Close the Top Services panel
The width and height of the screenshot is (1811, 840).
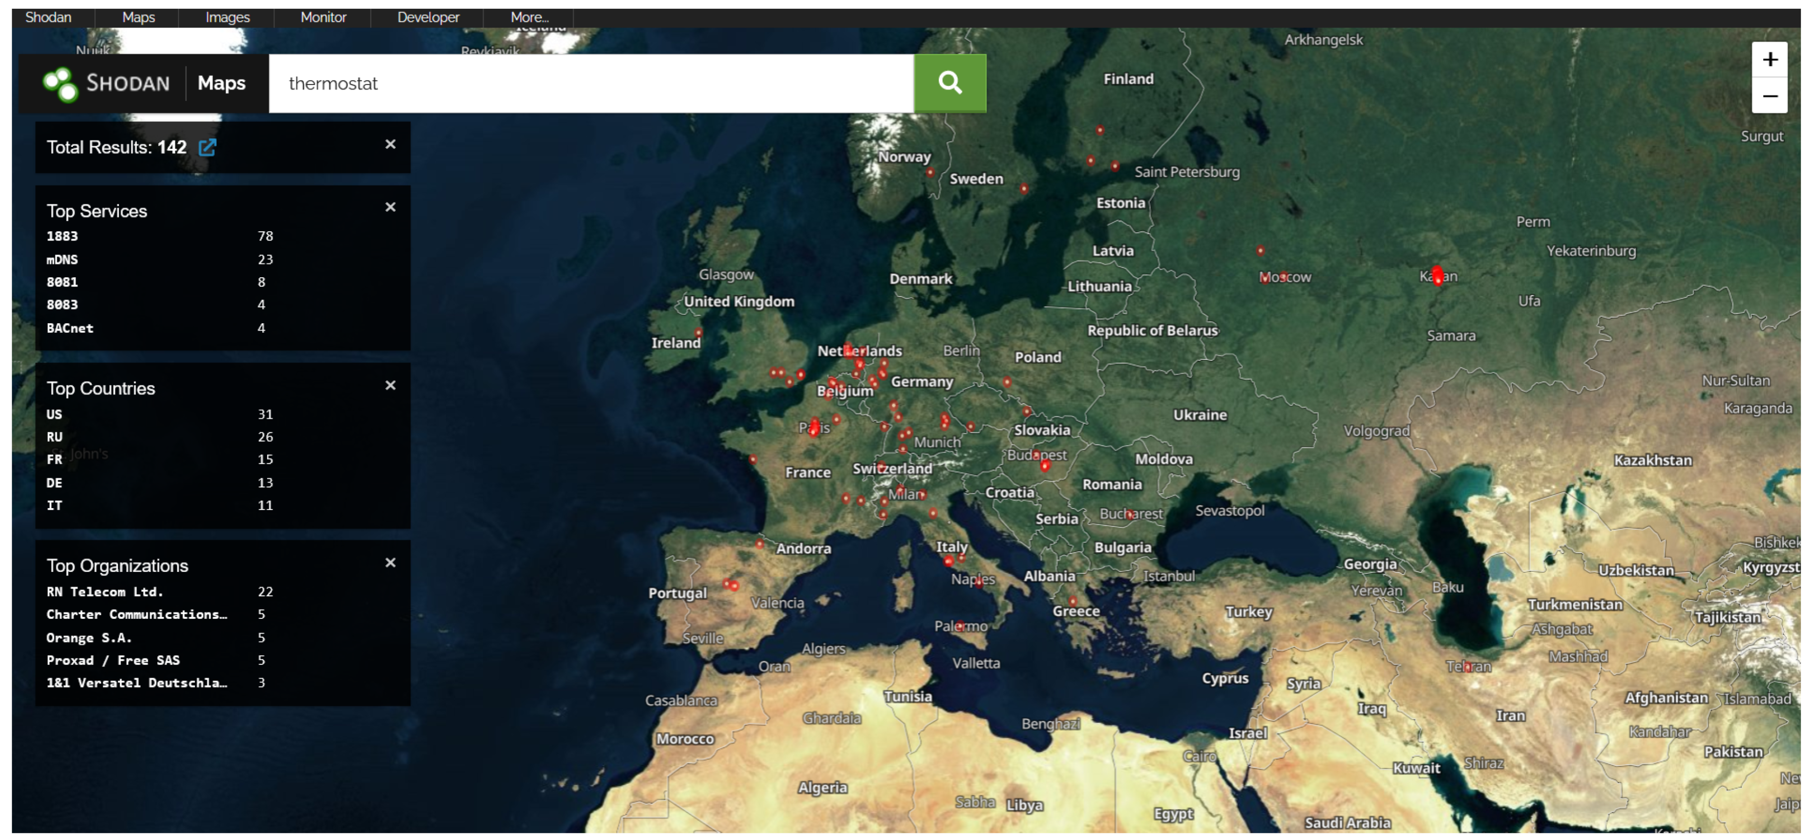coord(390,207)
